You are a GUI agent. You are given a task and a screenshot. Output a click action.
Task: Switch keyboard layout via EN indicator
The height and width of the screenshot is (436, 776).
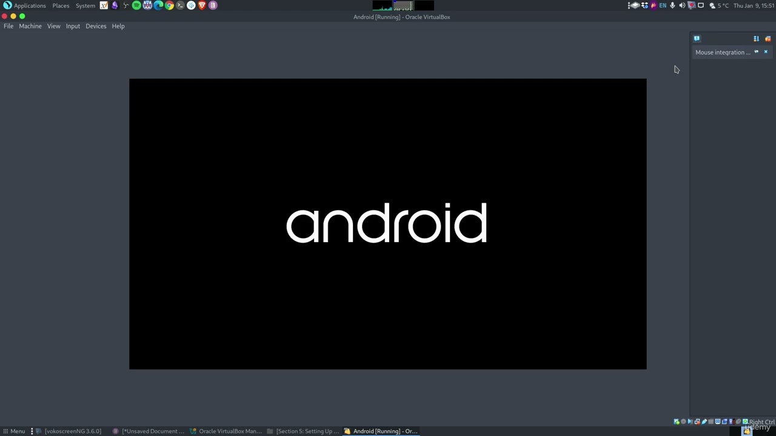coord(663,5)
